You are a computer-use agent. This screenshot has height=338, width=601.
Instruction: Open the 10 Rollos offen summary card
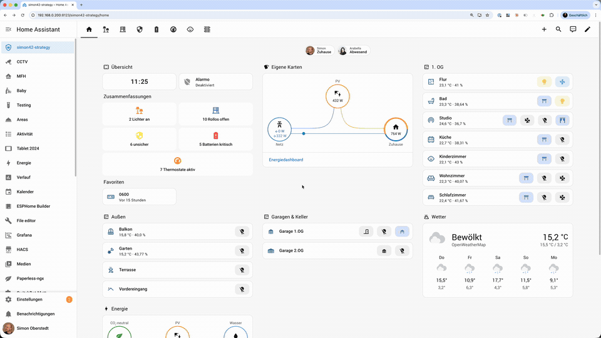coord(216,114)
